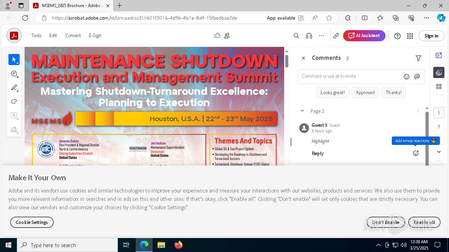This screenshot has width=449, height=252.
Task: Switch to the MSEMS_2025 Brochure tab
Action: (71, 6)
